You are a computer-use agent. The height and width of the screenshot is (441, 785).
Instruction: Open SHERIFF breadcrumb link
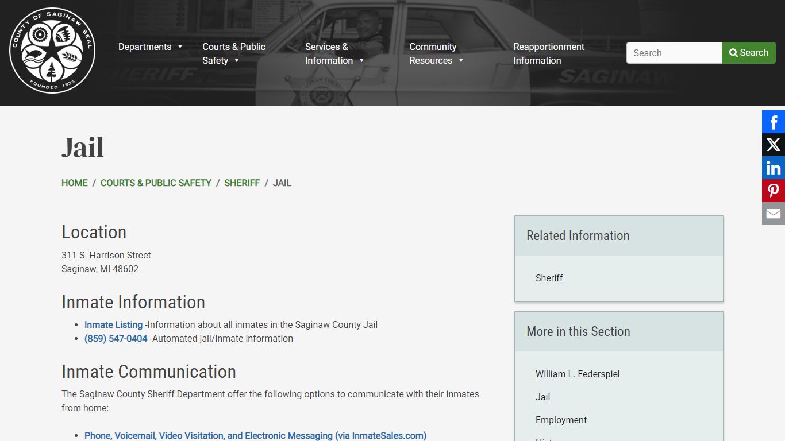click(x=242, y=183)
